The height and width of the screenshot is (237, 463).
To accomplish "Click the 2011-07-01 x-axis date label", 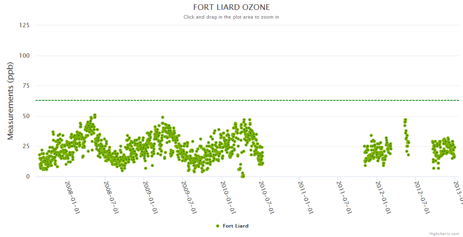I will pyautogui.click(x=344, y=197).
